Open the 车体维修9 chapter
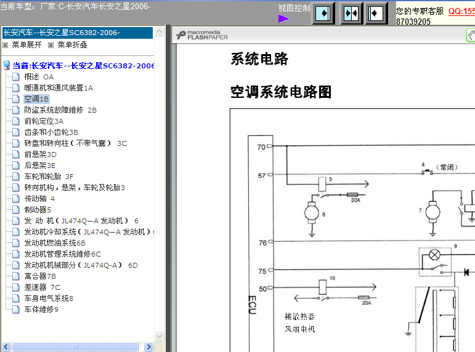The width and height of the screenshot is (475, 352). tap(41, 310)
